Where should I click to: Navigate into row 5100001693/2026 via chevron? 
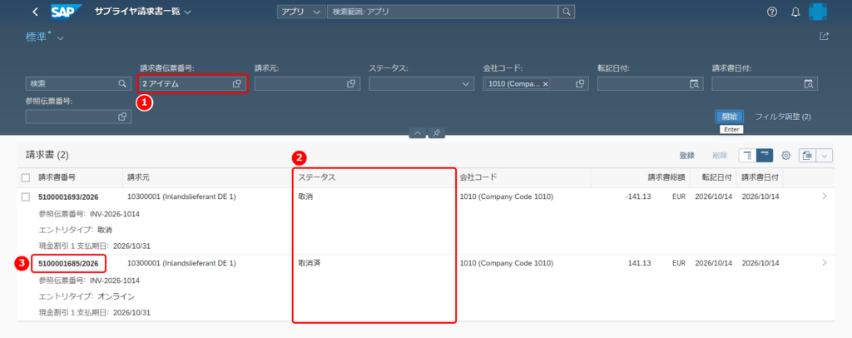click(x=825, y=196)
